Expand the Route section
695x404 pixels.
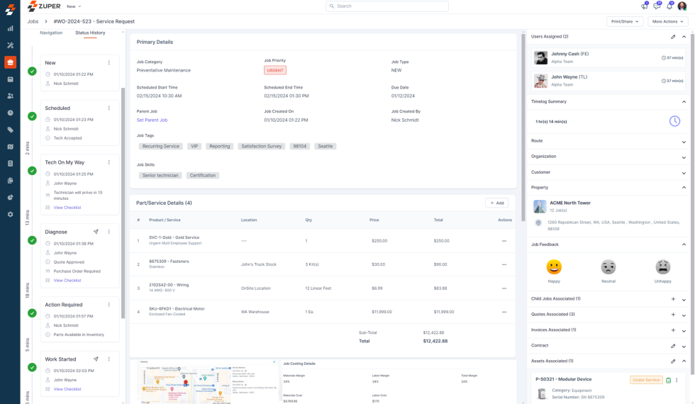click(684, 141)
